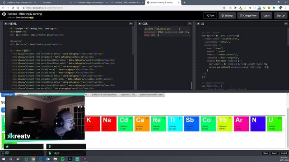Open Task View on the taskbar

pos(18,159)
